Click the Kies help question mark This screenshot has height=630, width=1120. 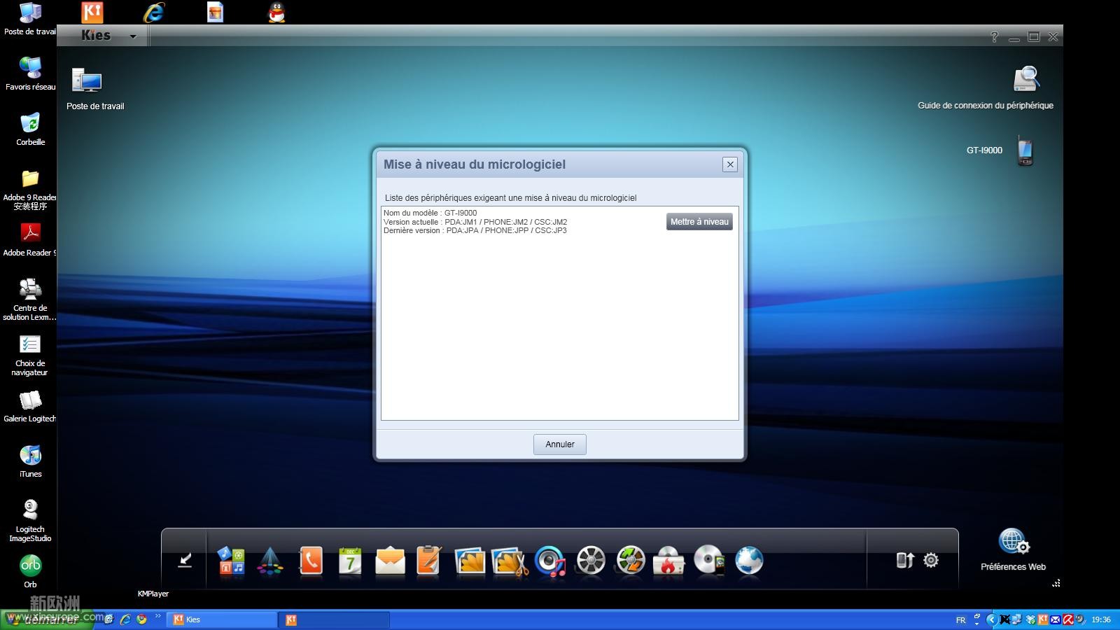coord(994,37)
